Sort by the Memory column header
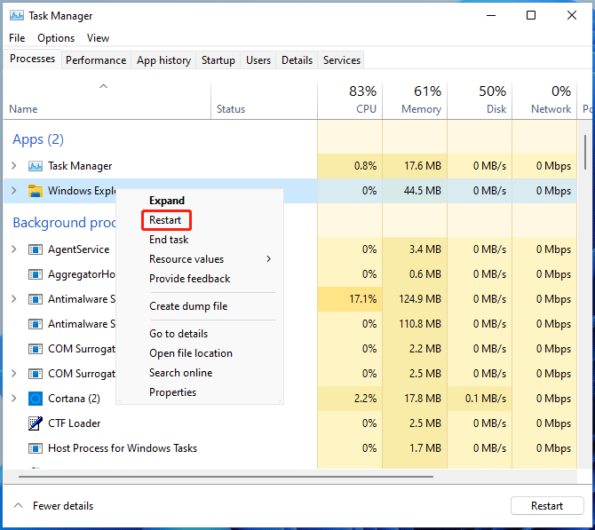The height and width of the screenshot is (530, 595). click(x=415, y=100)
